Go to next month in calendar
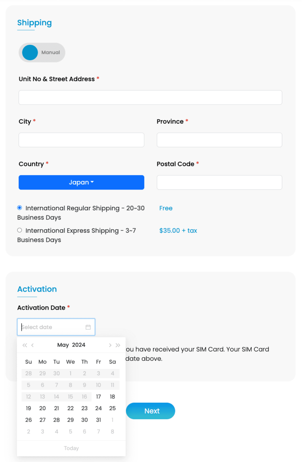The image size is (302, 462). pyautogui.click(x=110, y=345)
